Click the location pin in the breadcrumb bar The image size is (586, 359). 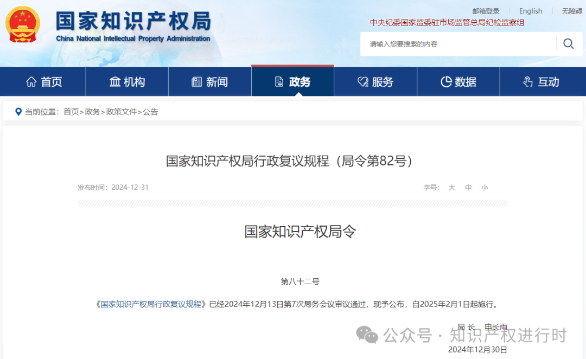click(x=19, y=111)
